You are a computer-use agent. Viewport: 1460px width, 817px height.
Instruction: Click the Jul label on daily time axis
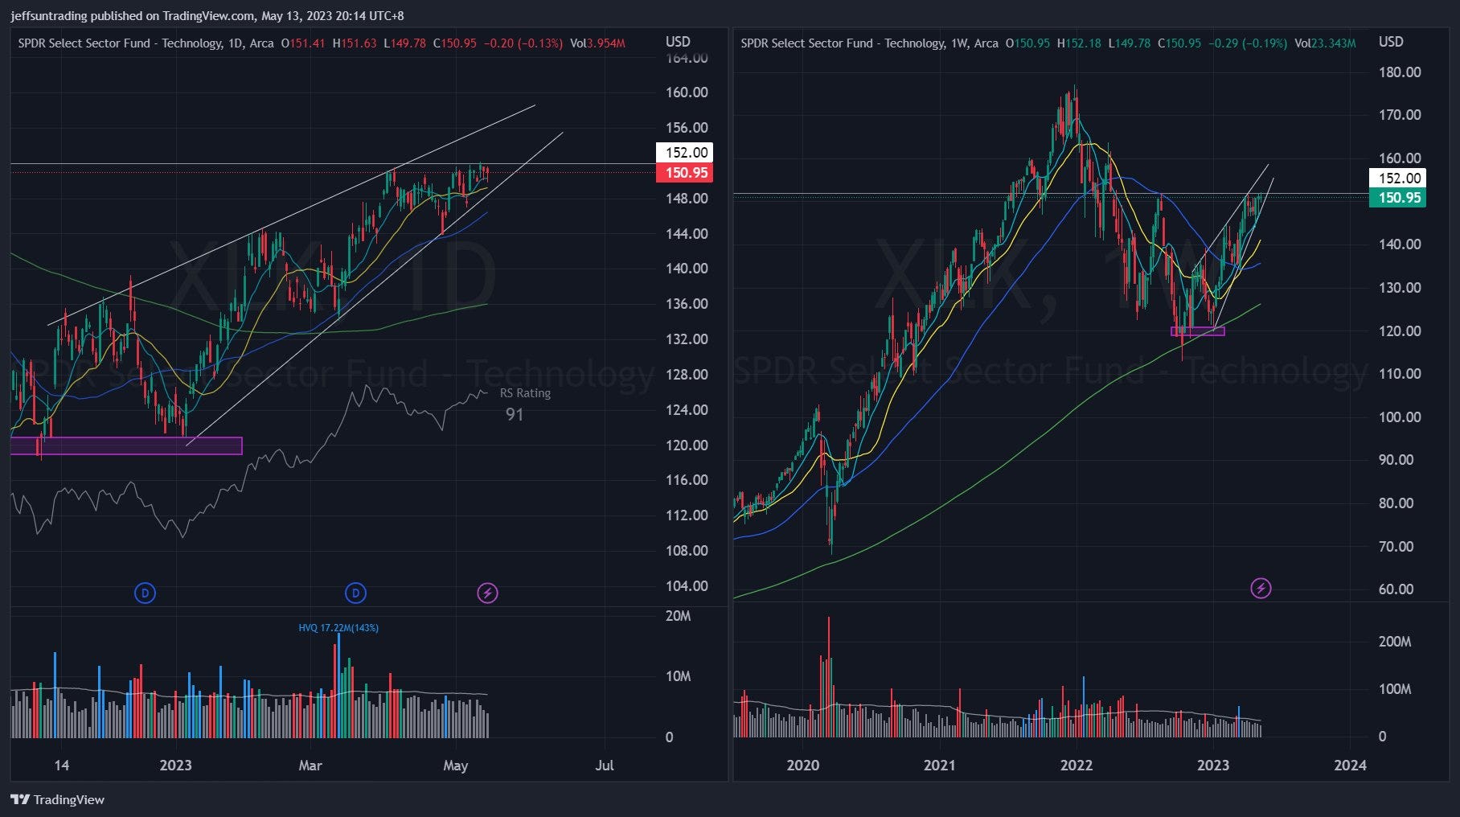605,766
